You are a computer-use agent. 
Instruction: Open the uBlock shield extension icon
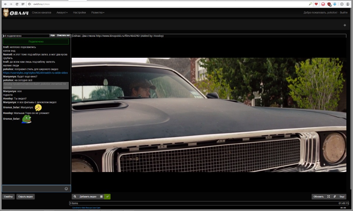pyautogui.click(x=329, y=4)
